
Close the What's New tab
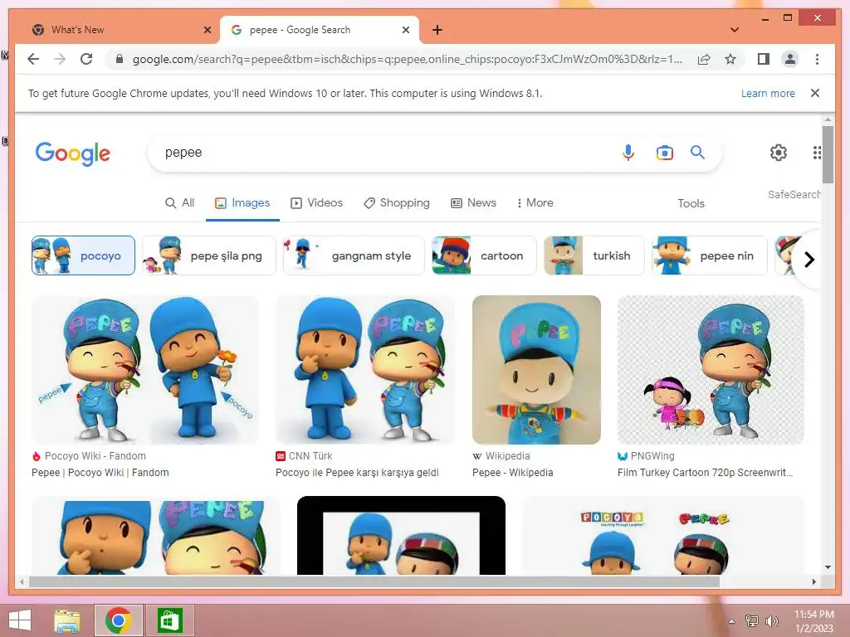pos(207,30)
